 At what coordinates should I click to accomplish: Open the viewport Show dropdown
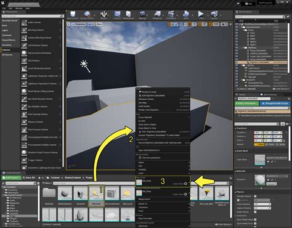pos(99,24)
